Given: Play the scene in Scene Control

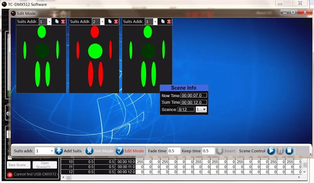Looking at the screenshot, I should click(271, 151).
